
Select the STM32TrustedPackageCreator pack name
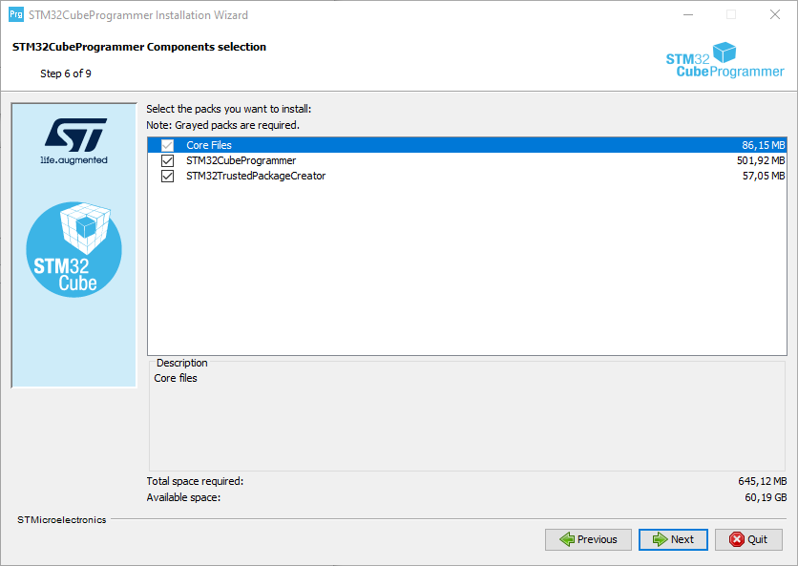(256, 176)
